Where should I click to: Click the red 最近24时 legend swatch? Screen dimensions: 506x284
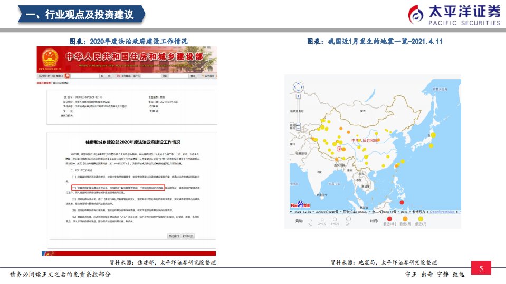389,219
